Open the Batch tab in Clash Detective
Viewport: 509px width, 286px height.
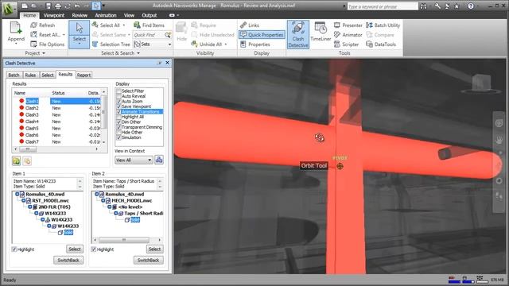14,75
